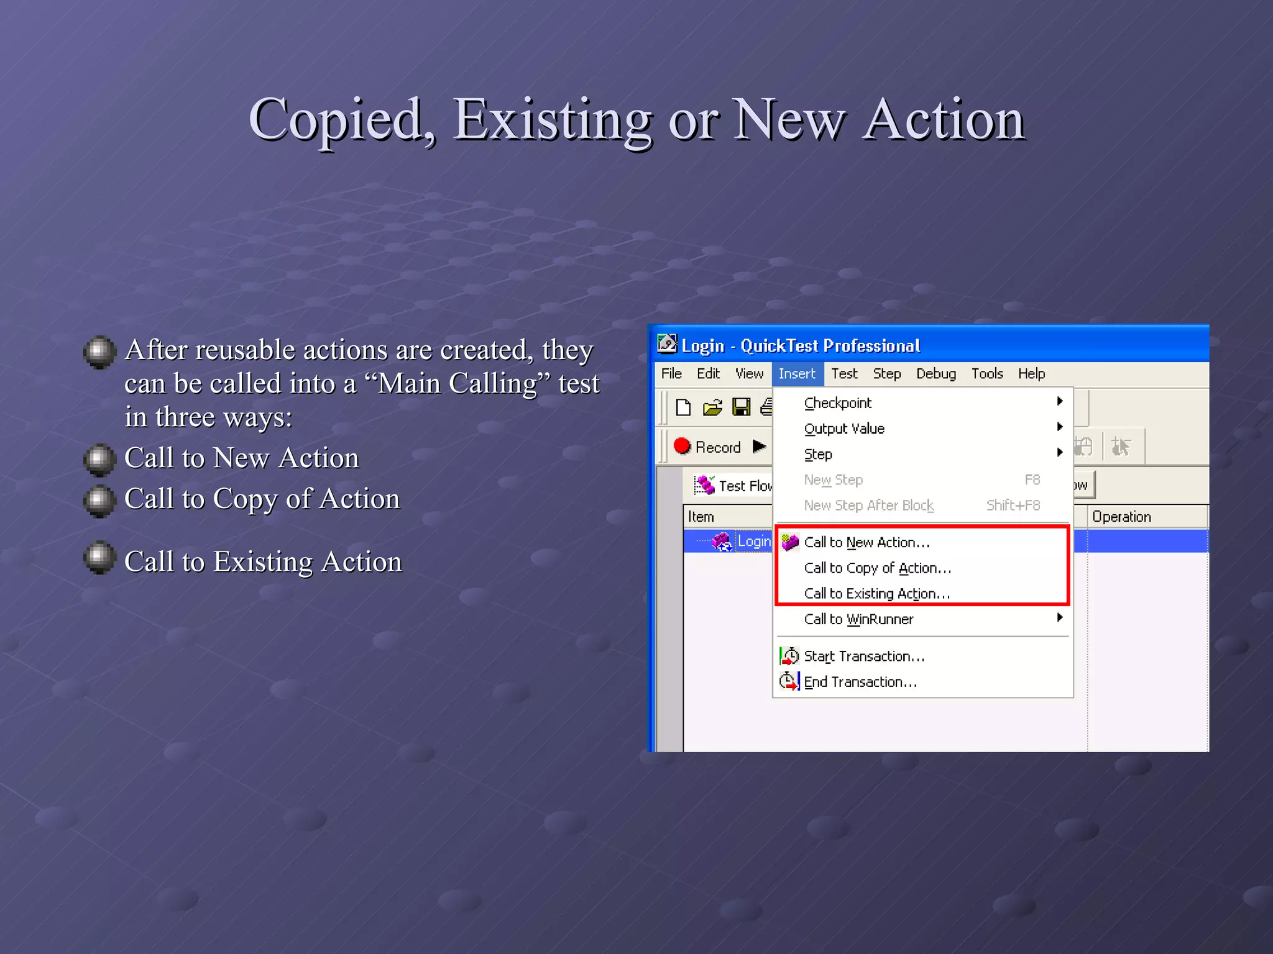Expand the Step submenu in Insert menu
The width and height of the screenshot is (1273, 954).
pyautogui.click(x=923, y=454)
